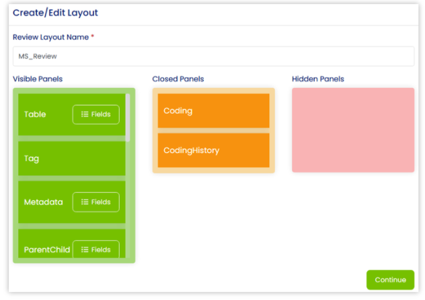The height and width of the screenshot is (300, 425).
Task: Click the orange Coding panel
Action: point(213,111)
